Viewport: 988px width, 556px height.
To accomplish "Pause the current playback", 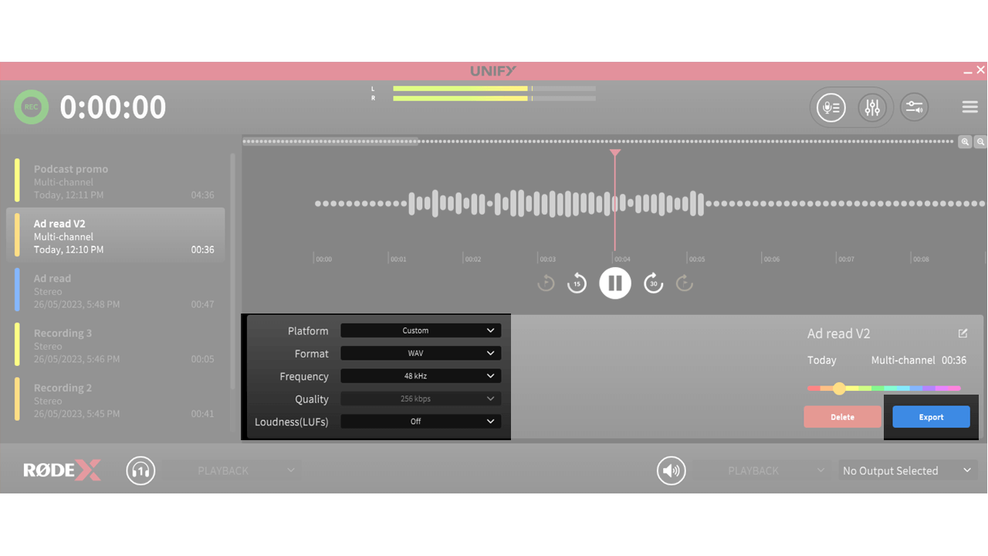I will [614, 283].
